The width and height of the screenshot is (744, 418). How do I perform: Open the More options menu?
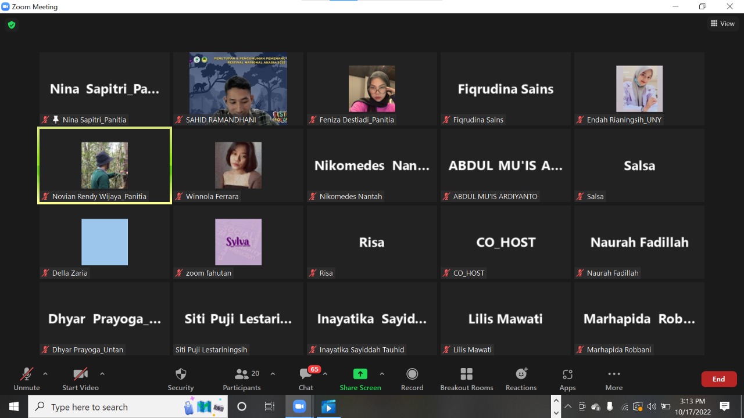614,379
